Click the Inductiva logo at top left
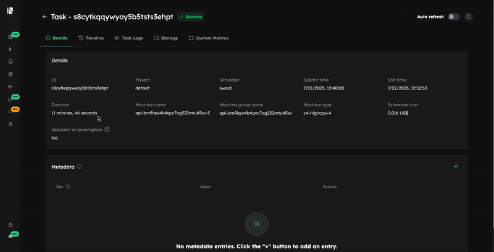The height and width of the screenshot is (252, 494). [10, 10]
